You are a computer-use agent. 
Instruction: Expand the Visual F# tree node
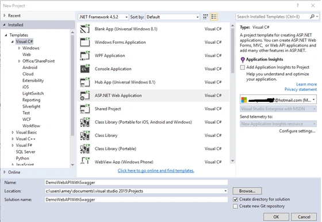pos(13,146)
